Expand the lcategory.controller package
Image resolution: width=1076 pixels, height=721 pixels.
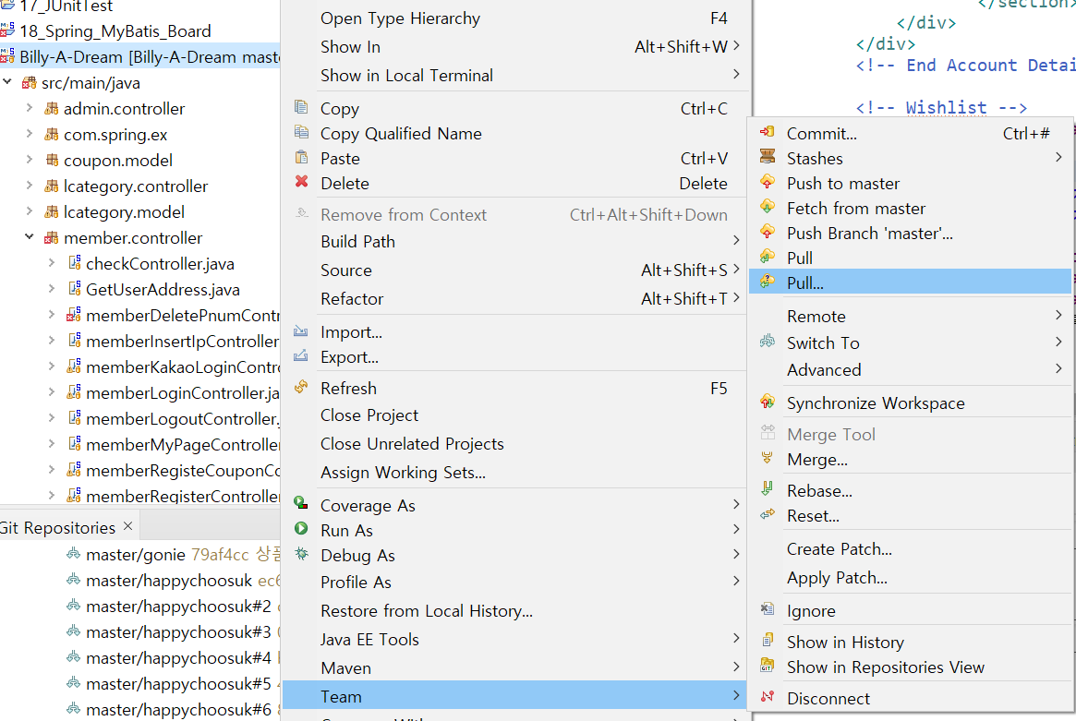pos(30,186)
